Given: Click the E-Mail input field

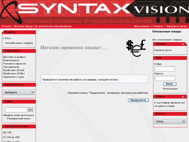Looking at the screenshot, I should (165, 69).
